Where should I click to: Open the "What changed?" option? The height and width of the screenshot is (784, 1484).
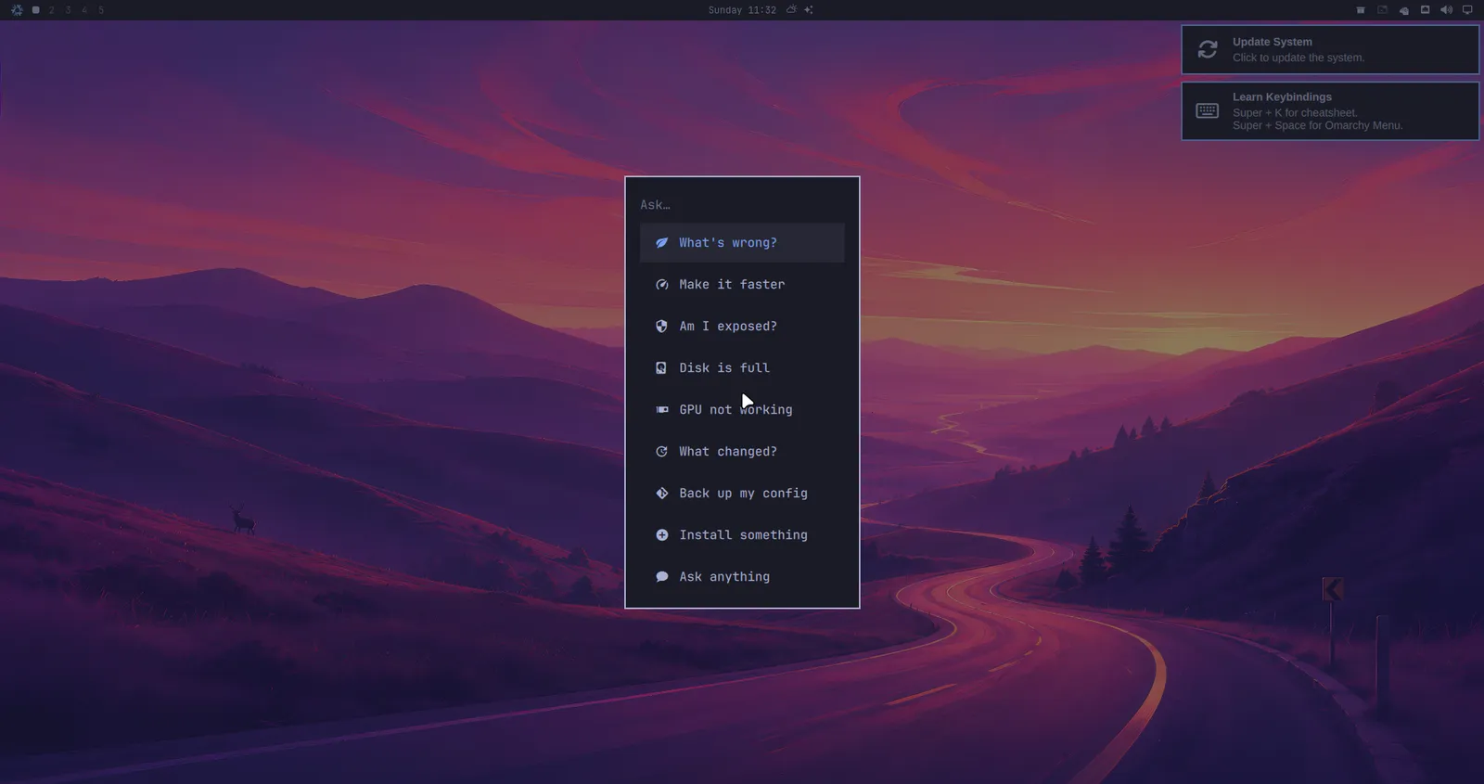click(742, 452)
